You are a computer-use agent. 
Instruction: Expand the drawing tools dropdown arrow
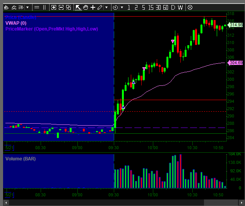[106, 7]
